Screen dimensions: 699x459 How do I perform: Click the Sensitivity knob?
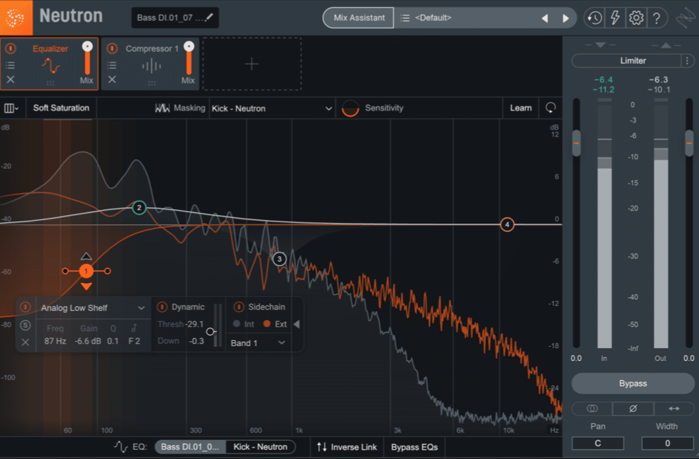pos(350,108)
